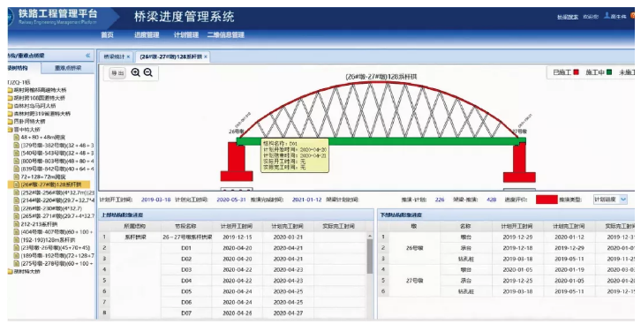Open the 二维信息管理 menu
The height and width of the screenshot is (324, 641).
(226, 35)
